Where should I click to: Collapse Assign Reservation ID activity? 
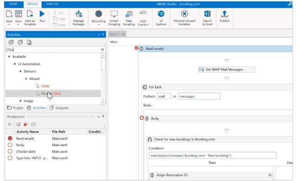pyautogui.click(x=270, y=175)
